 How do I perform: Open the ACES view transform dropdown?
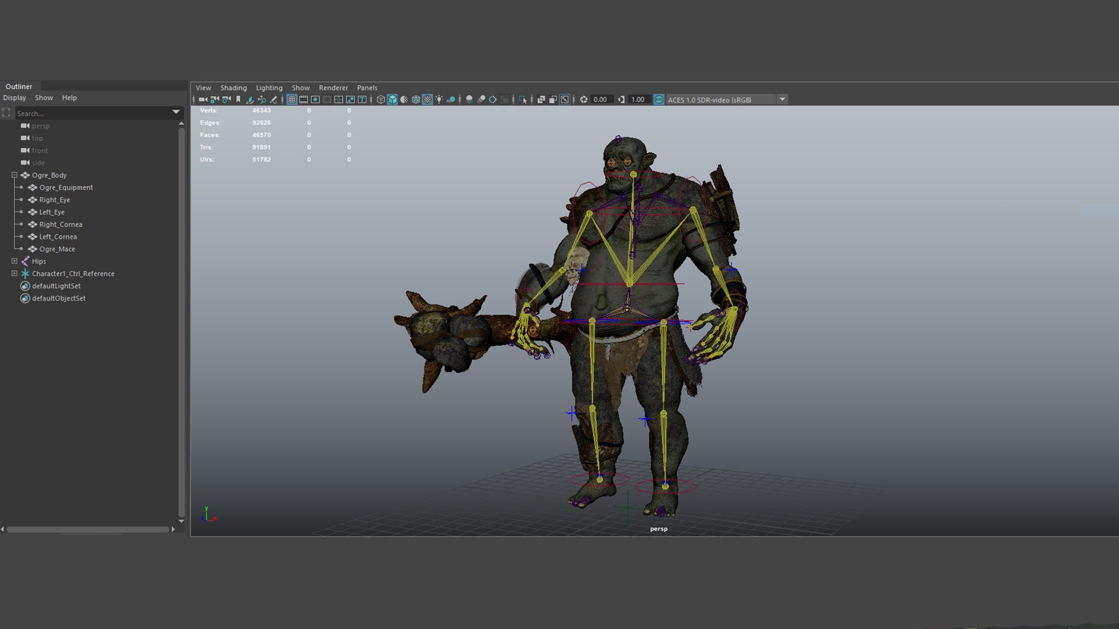pos(783,100)
